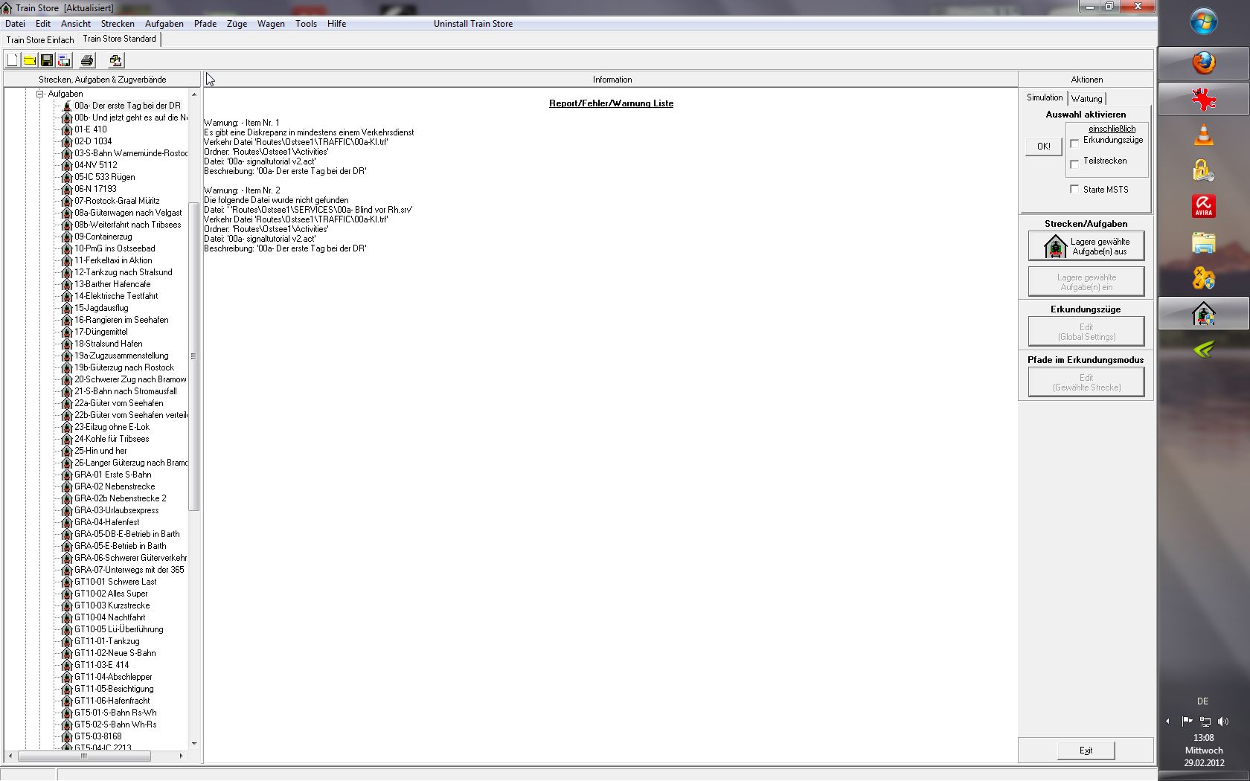Tick the Teilstrecken checkbox

click(x=1074, y=164)
